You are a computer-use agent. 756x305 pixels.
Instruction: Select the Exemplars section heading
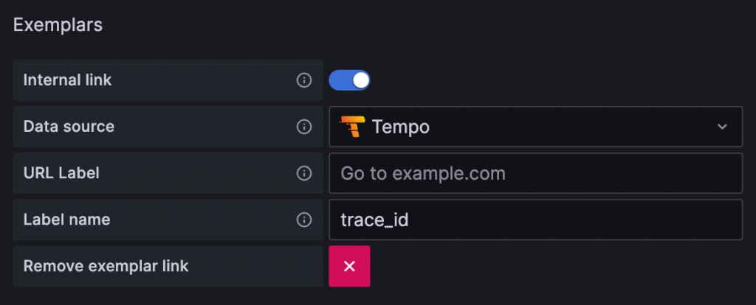tap(58, 25)
